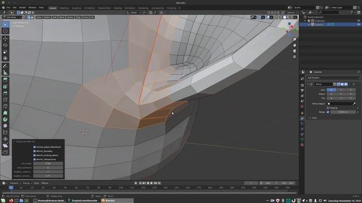Toggle the delimit_intersections checkbox
Viewport: 362px width, 203px height.
pos(35,159)
